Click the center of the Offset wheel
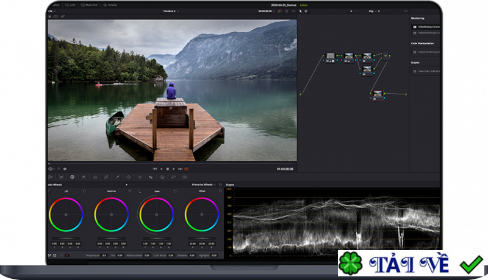Viewport: 488px width, 280px height. pos(202,214)
